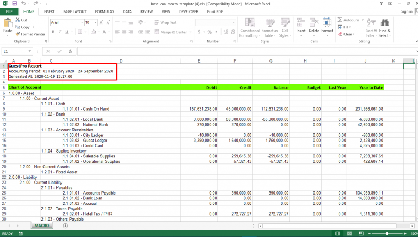Open the font size dropdown
Viewport: 418px width, 237px height.
[96, 22]
